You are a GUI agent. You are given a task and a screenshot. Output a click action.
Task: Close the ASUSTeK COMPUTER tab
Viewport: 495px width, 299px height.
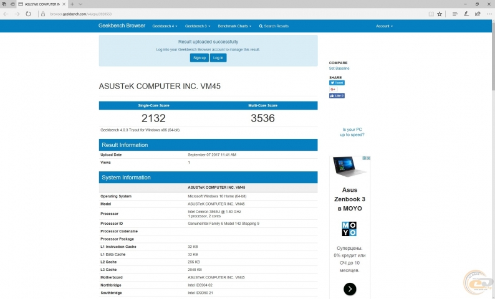point(64,4)
